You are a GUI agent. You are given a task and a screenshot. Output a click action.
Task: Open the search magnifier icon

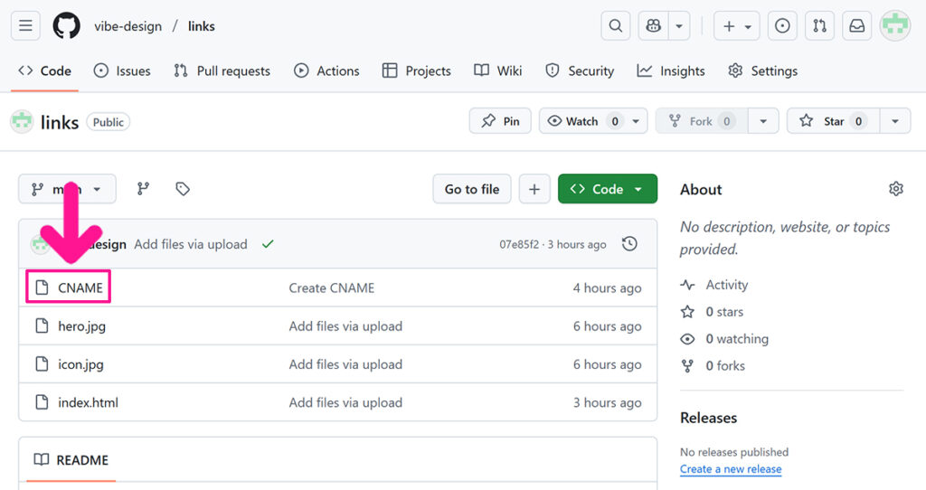[x=616, y=26]
